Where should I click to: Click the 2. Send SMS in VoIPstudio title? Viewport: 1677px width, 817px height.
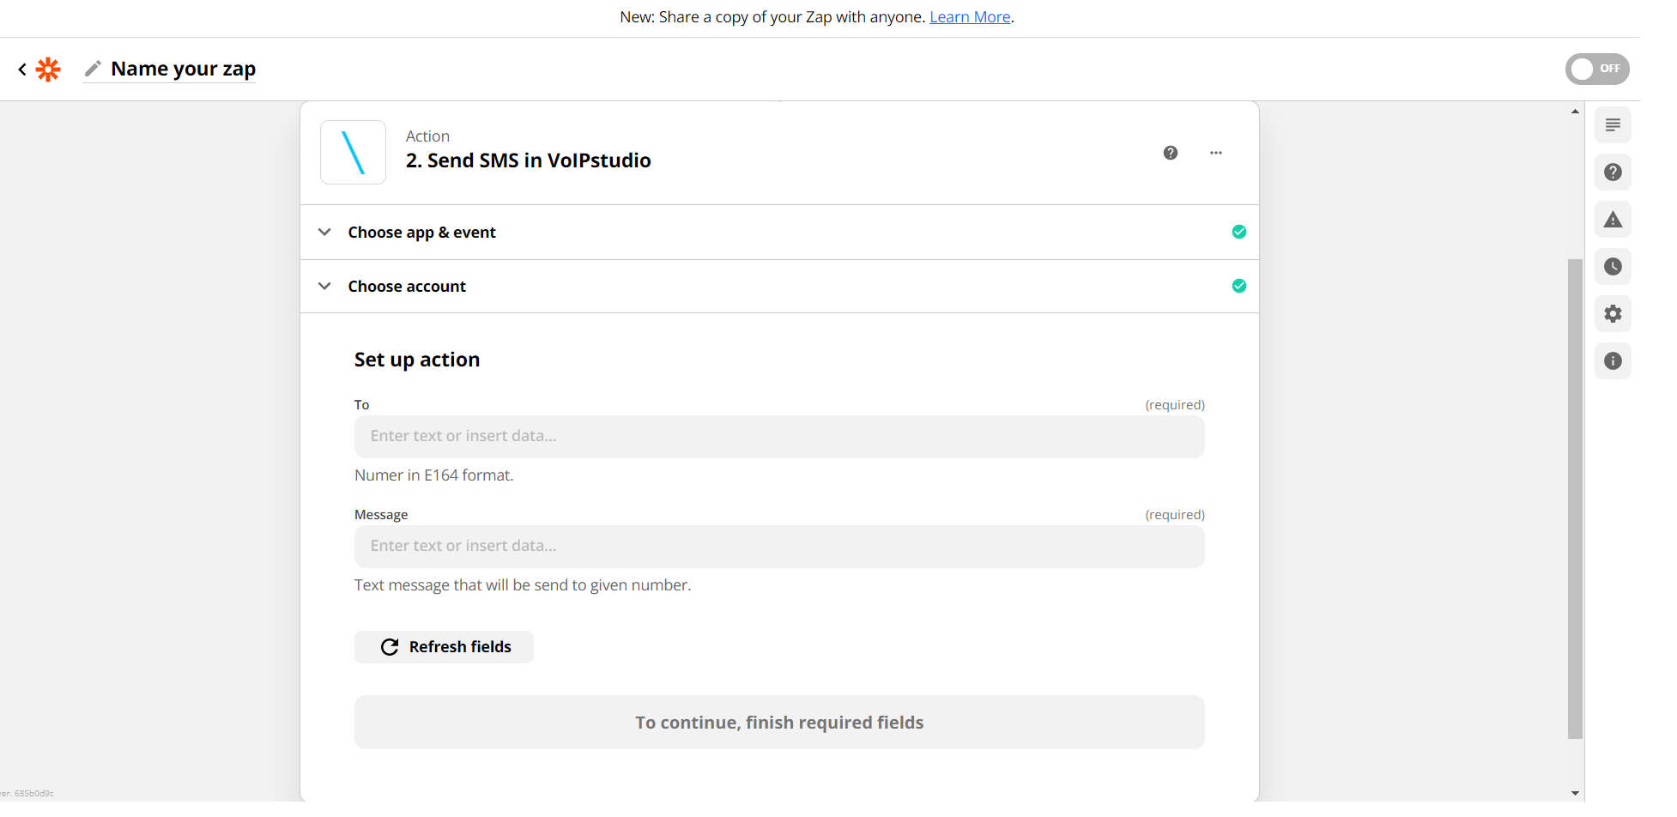[528, 160]
